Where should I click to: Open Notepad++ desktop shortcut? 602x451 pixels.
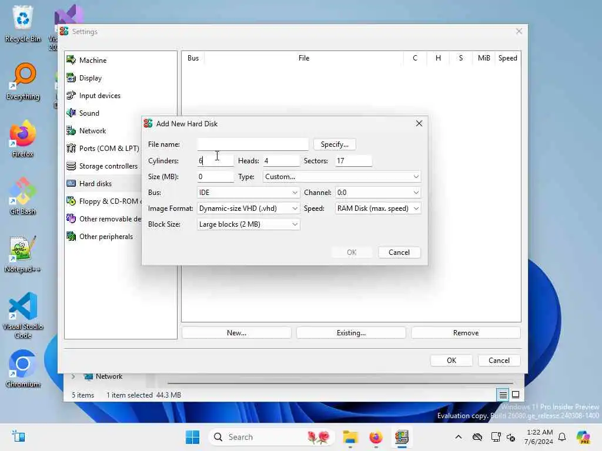pos(23,254)
